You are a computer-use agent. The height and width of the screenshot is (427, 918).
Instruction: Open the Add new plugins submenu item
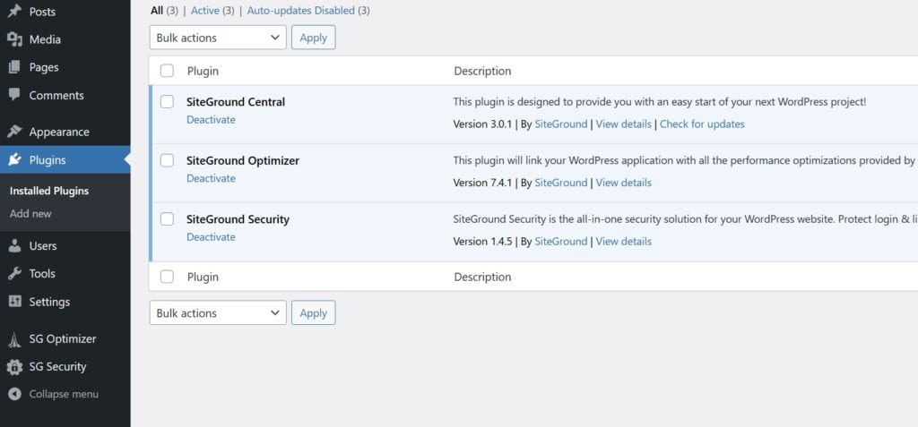click(30, 214)
